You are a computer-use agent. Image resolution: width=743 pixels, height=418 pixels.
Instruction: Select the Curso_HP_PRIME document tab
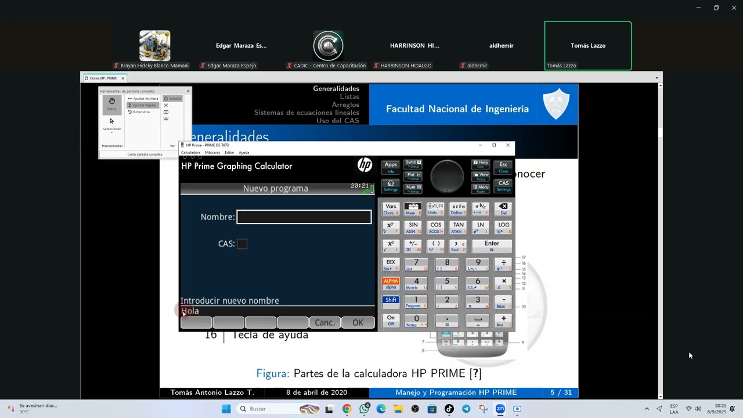click(x=103, y=78)
